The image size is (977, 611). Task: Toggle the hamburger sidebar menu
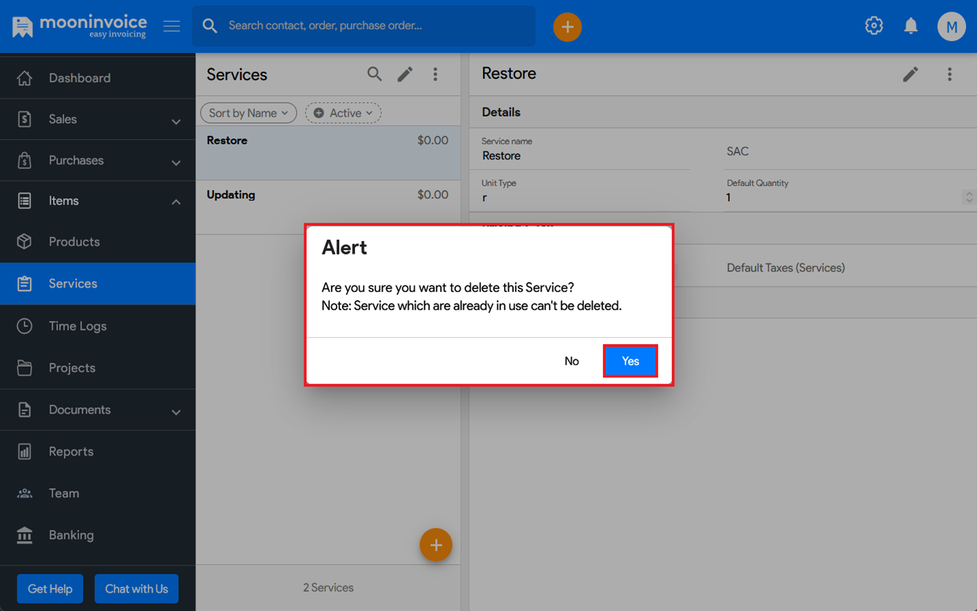(172, 26)
